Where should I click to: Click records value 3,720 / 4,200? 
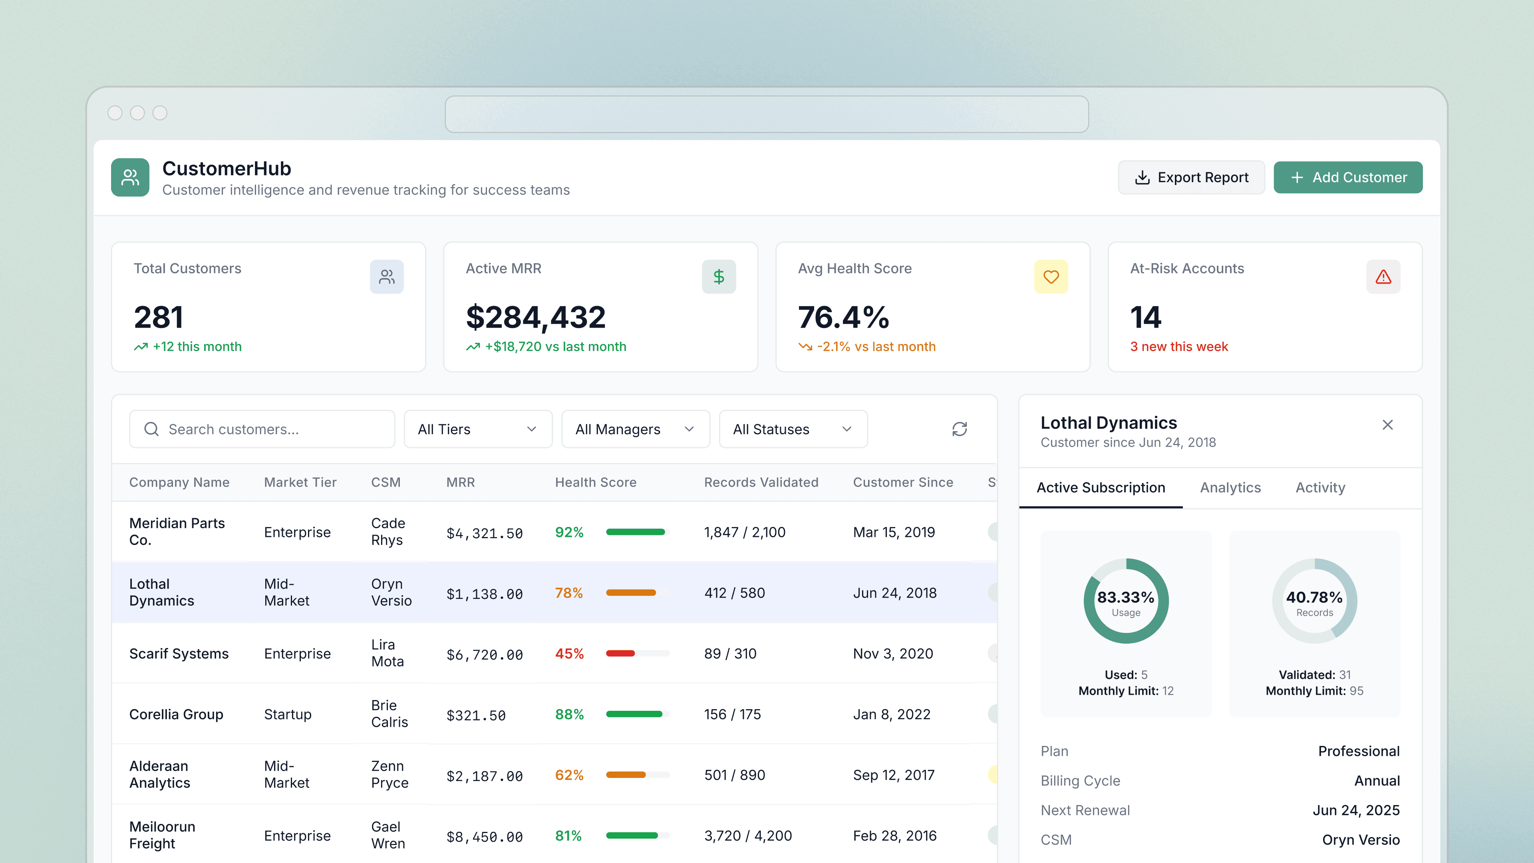coord(748,835)
